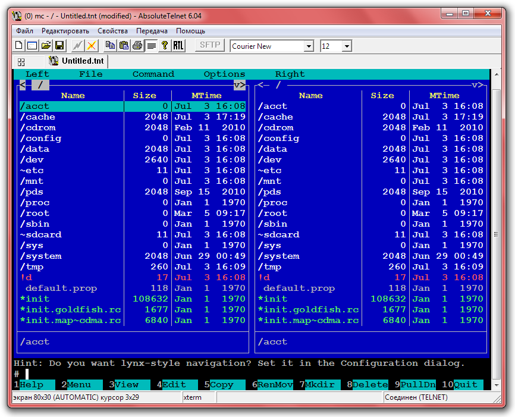The image size is (515, 417).
Task: Open the mc Right menu
Action: point(290,74)
